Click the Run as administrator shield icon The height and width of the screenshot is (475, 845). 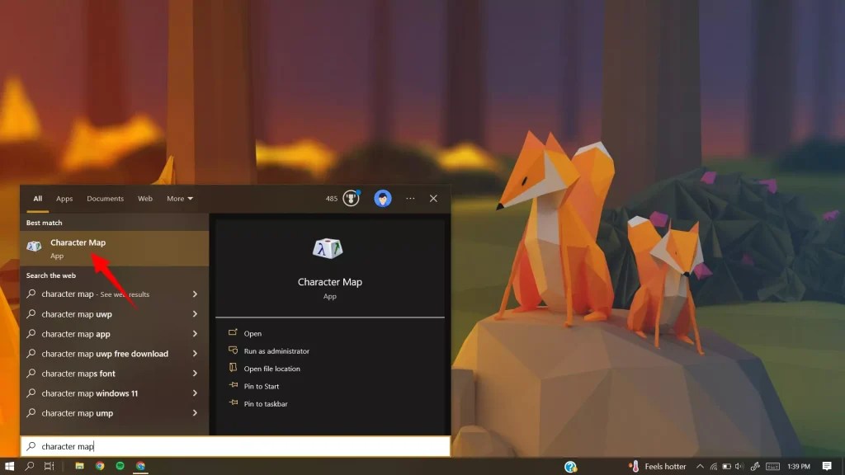[x=233, y=350]
